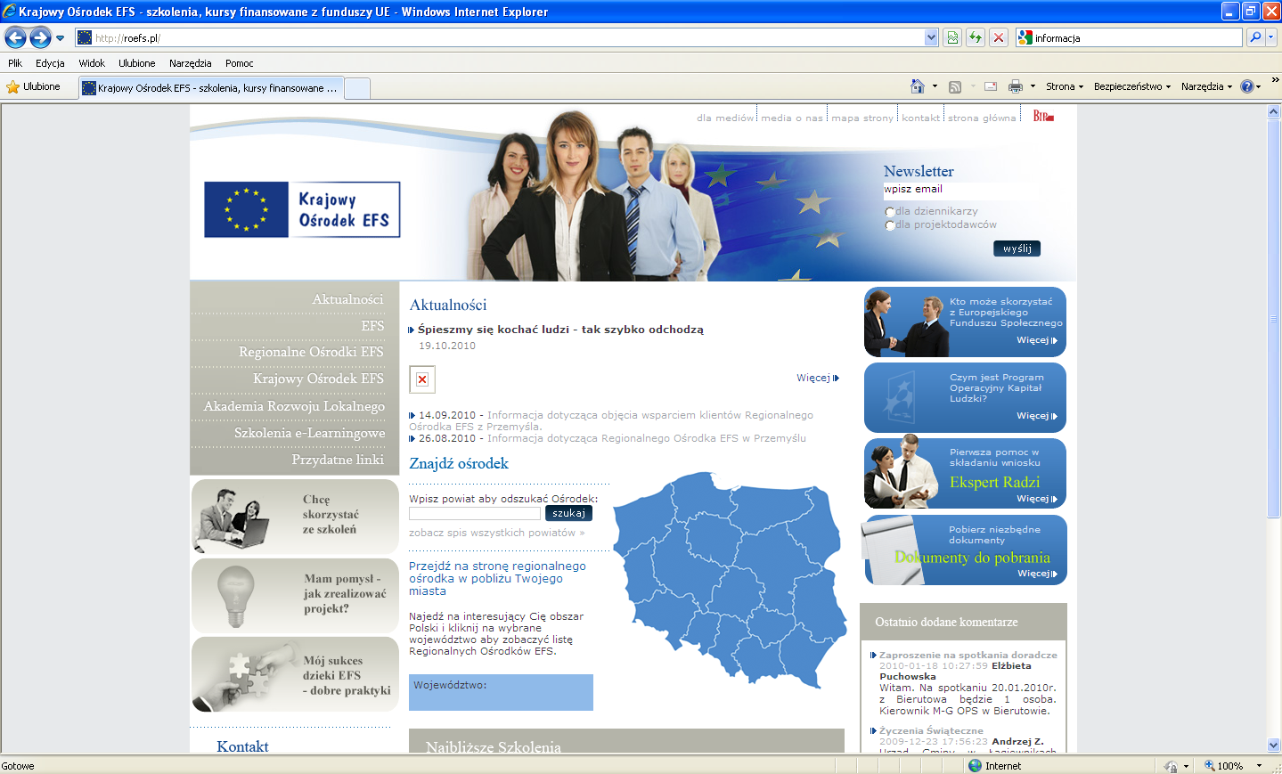
Task: Open Aktualności in the left menu
Action: coord(347,299)
